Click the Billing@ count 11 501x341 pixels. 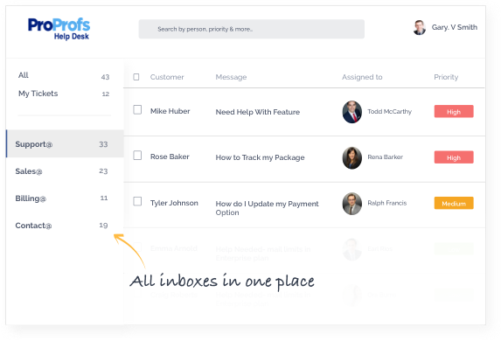[x=104, y=198]
